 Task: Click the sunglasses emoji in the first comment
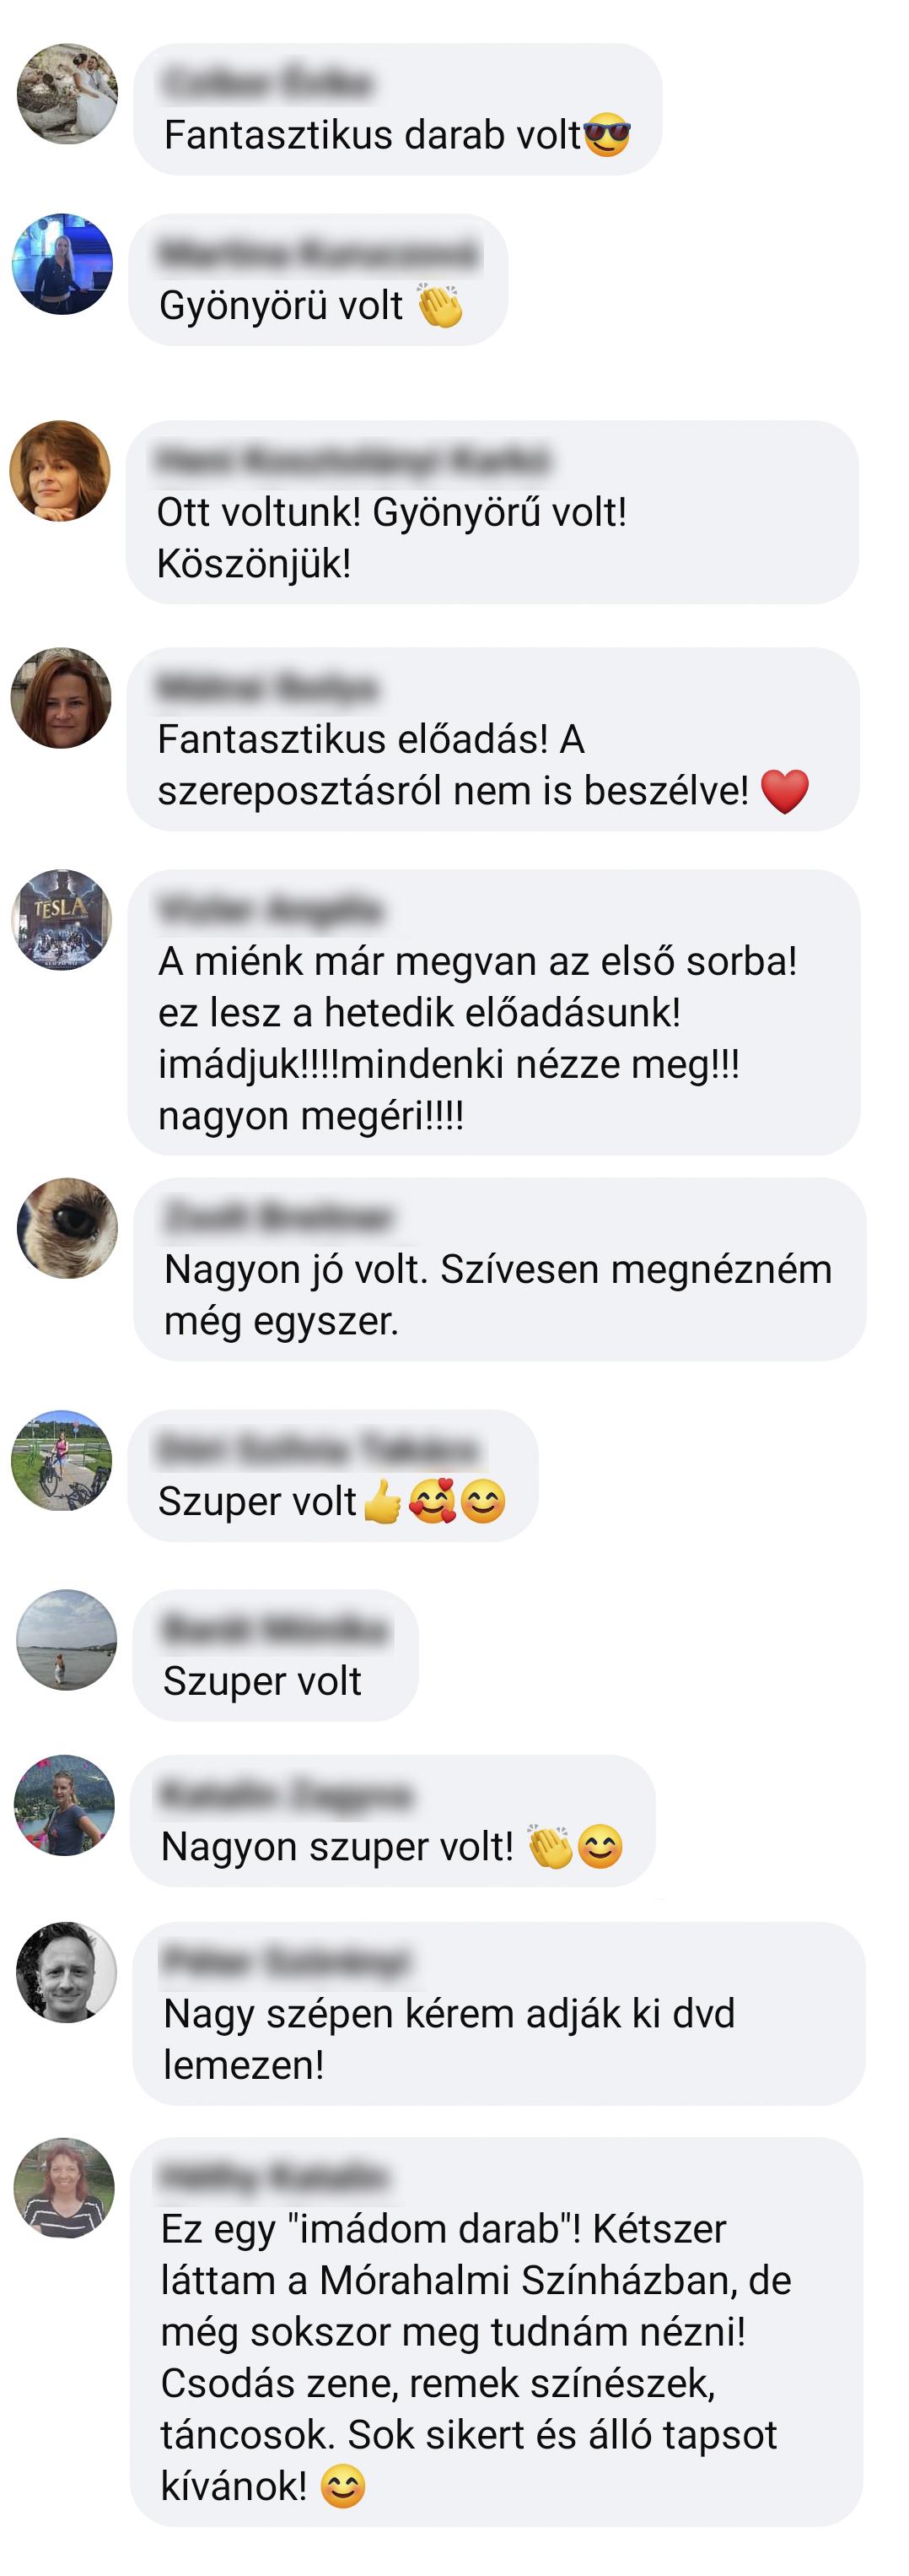[x=607, y=135]
